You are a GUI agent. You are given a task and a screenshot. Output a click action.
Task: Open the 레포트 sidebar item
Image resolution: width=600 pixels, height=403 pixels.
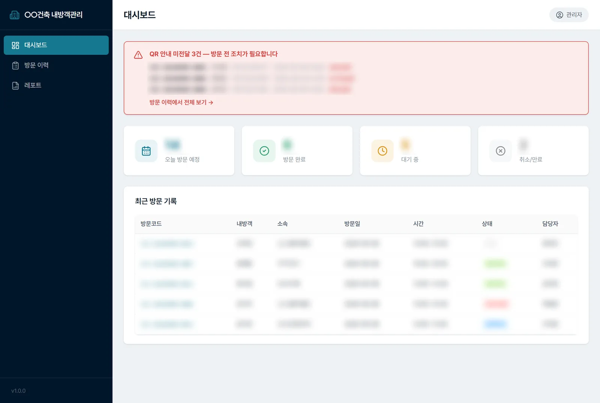pos(56,85)
